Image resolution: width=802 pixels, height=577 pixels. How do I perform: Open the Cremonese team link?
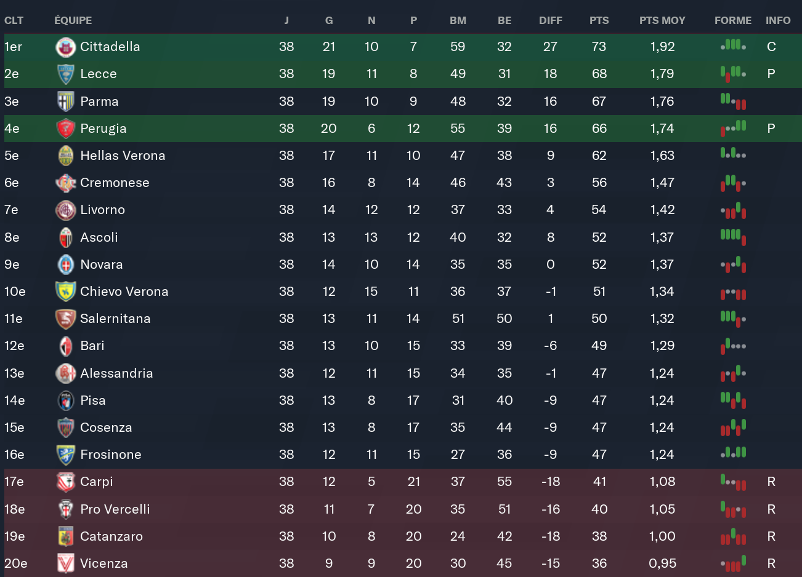click(115, 183)
